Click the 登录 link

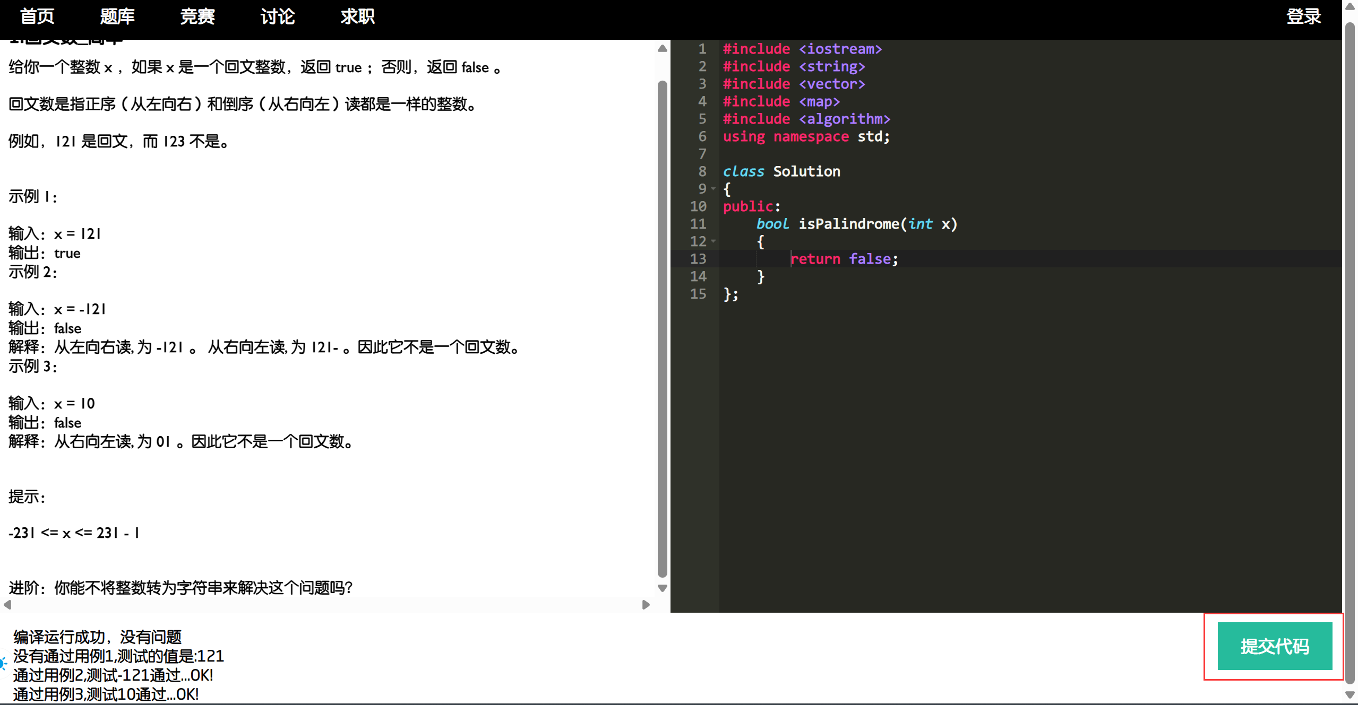tap(1304, 16)
